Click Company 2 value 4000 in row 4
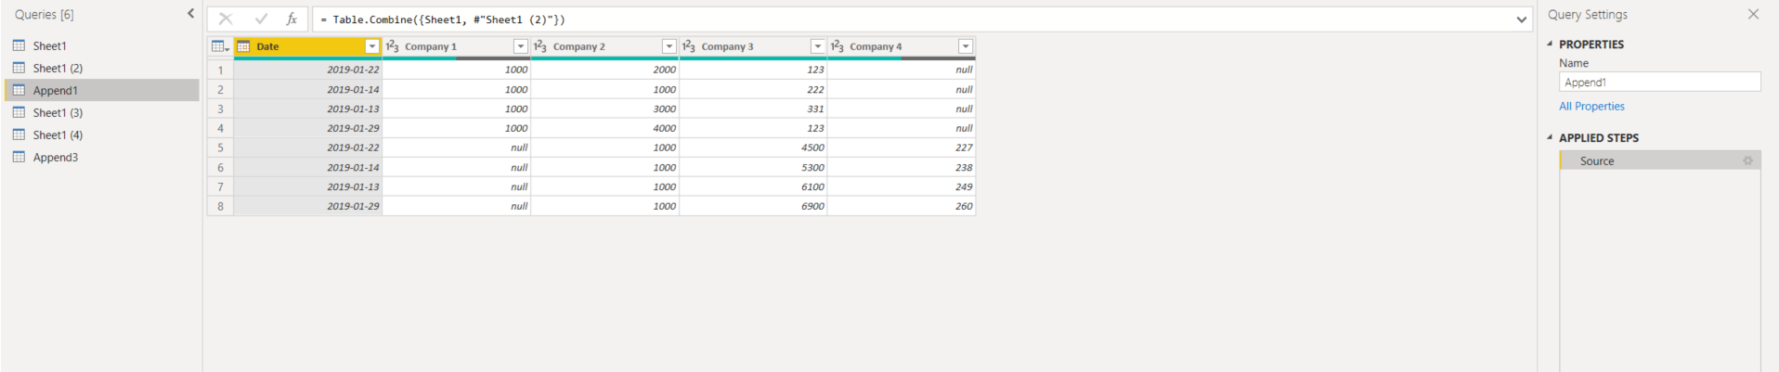 point(604,128)
